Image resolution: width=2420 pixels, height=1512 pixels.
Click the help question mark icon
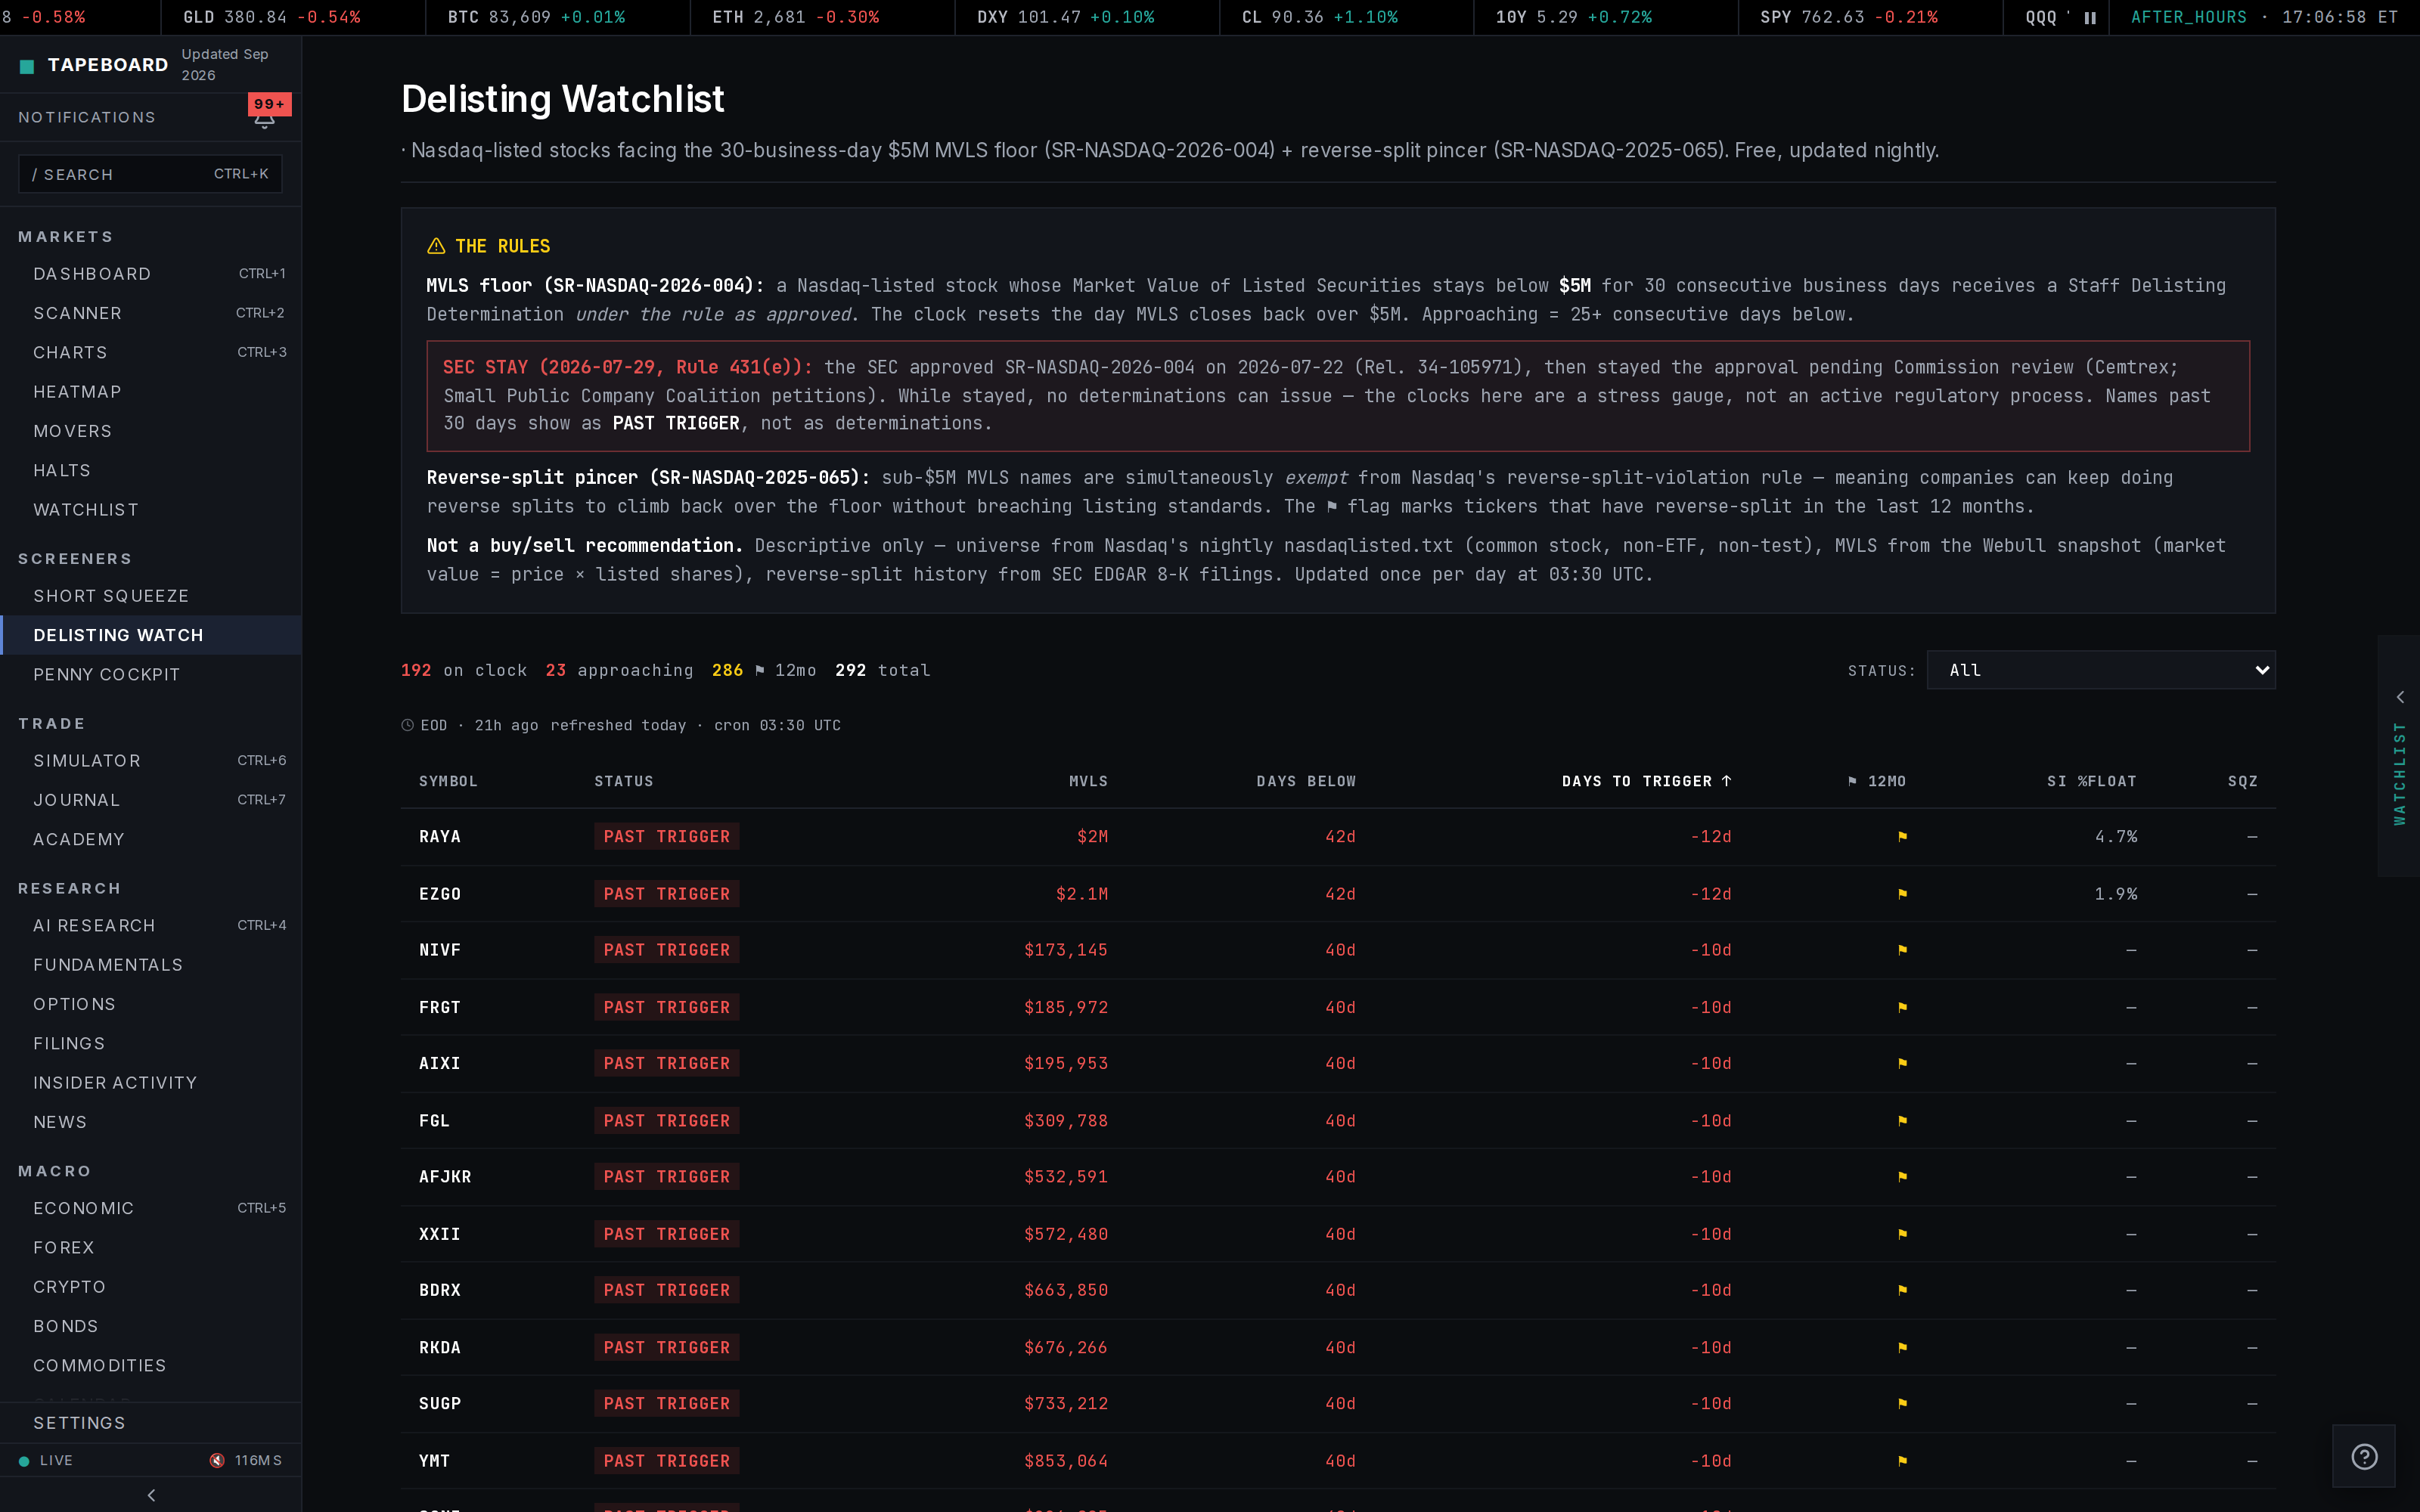coord(2364,1456)
